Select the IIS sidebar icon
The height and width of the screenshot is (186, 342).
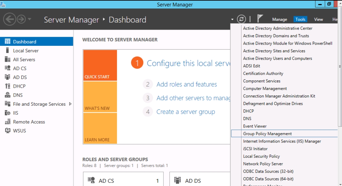[x=8, y=113]
